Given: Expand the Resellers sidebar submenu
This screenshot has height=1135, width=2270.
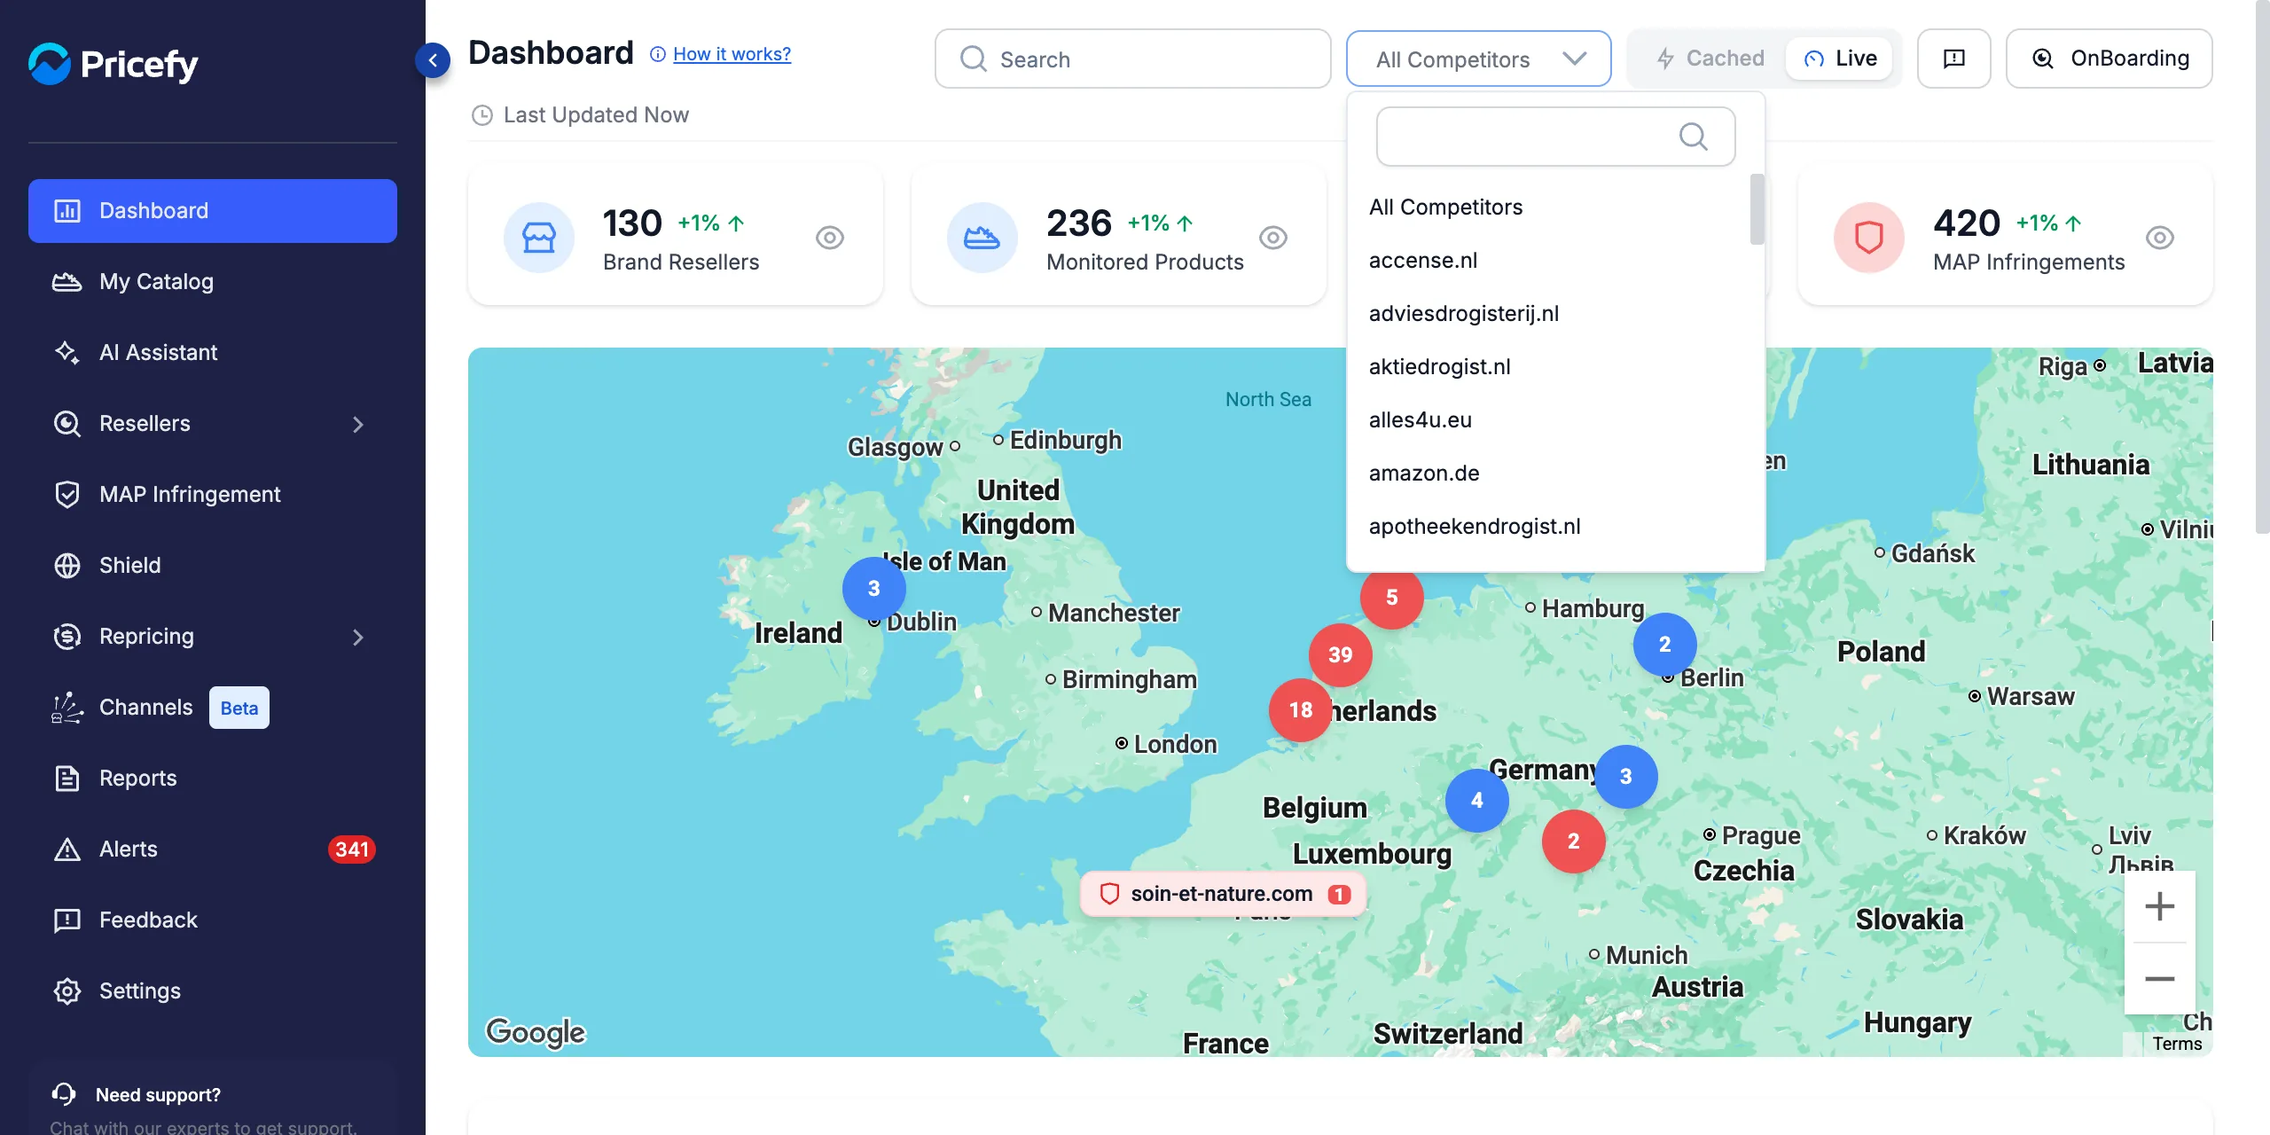Looking at the screenshot, I should [358, 425].
